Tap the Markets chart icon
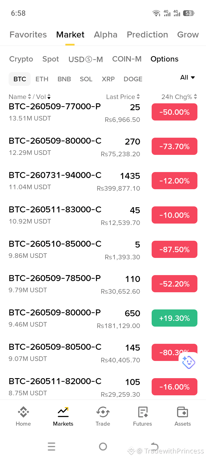The height and width of the screenshot is (458, 206). (x=63, y=412)
